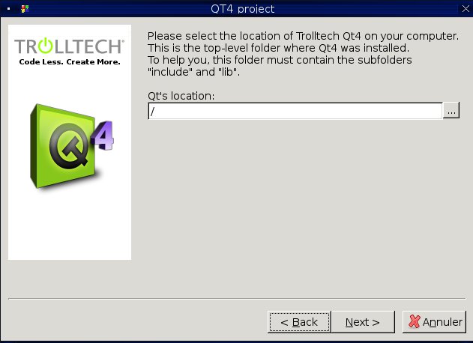
Task: Click the red X icon on Annuler
Action: pyautogui.click(x=415, y=321)
